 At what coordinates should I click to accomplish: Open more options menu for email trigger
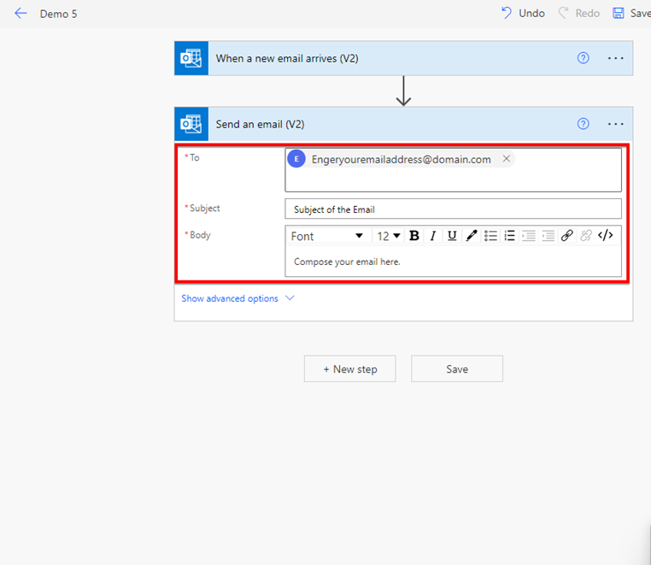point(615,58)
